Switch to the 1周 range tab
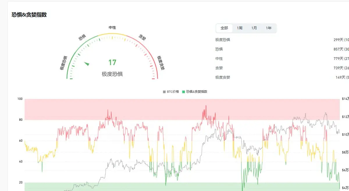The image size is (349, 191). pos(240,28)
